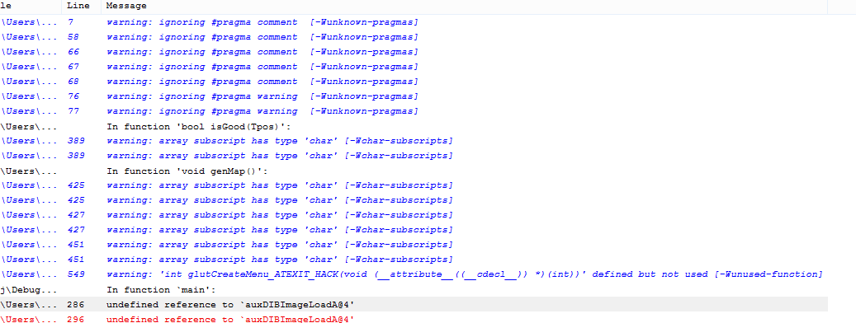The width and height of the screenshot is (856, 323).
Task: Select the first line 425 array subscript warning
Action: coord(414,185)
